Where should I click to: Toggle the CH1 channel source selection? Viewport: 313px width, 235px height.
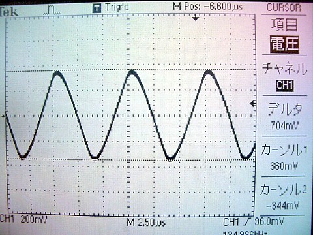tap(285, 86)
